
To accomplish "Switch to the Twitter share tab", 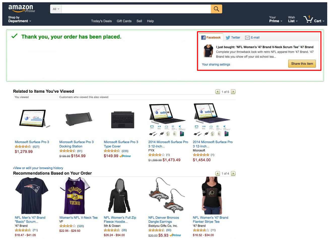I will pos(233,38).
